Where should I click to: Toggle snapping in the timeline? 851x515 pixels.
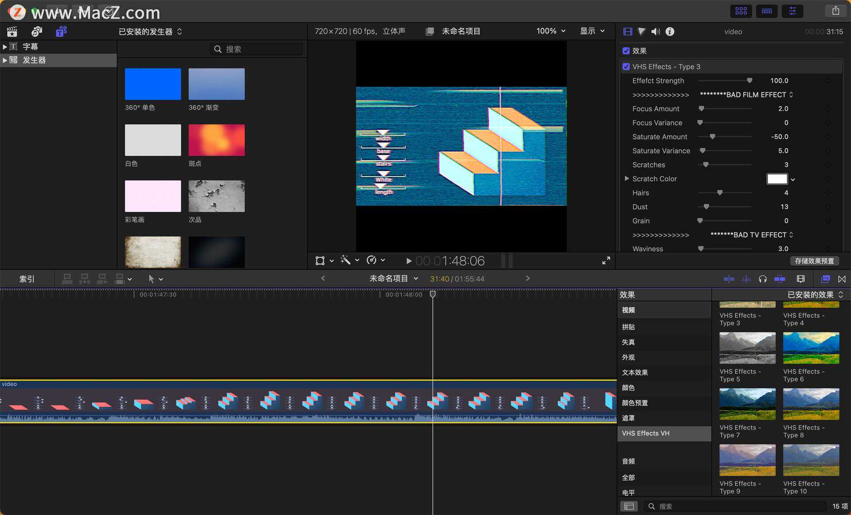(780, 279)
